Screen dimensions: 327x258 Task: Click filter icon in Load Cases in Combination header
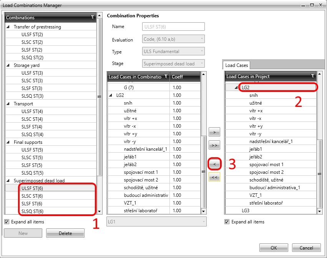click(166, 77)
